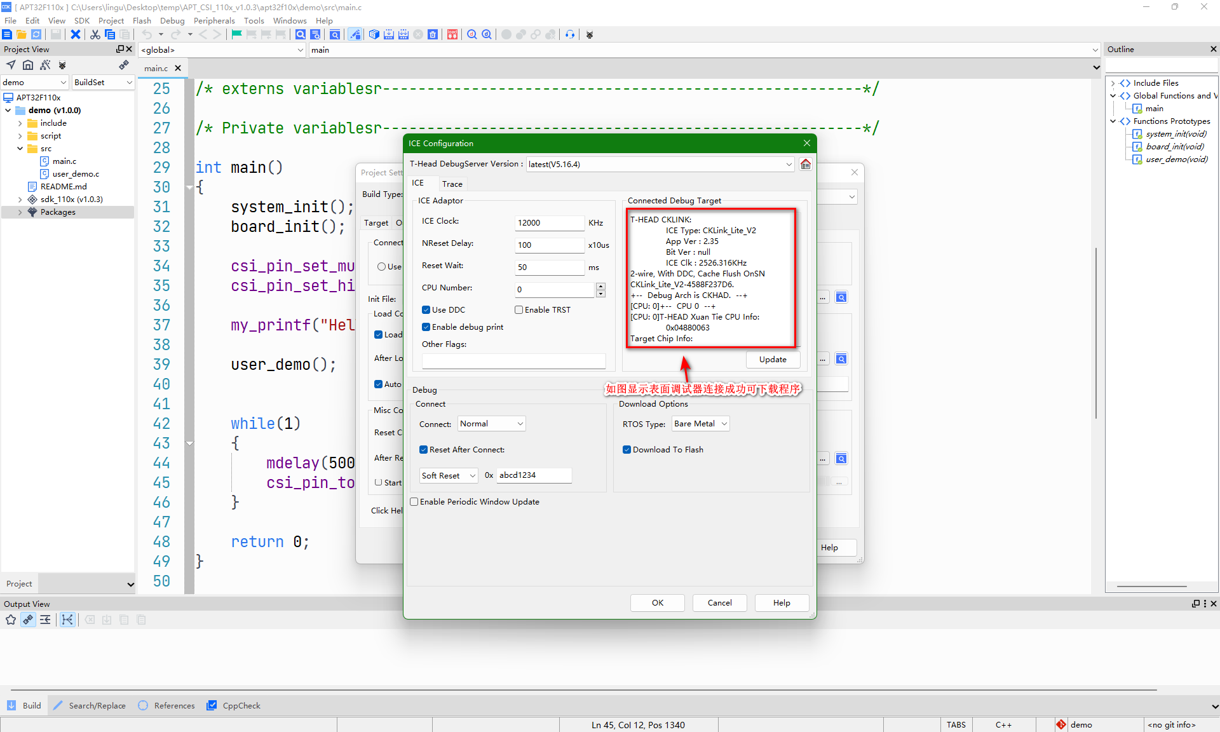1220x732 pixels.
Task: Click Help in ICE Configuration dialog
Action: [x=782, y=603]
